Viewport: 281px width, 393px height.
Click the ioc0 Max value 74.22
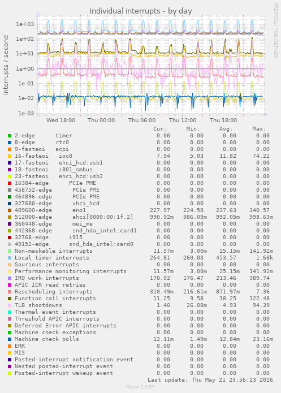261,156
